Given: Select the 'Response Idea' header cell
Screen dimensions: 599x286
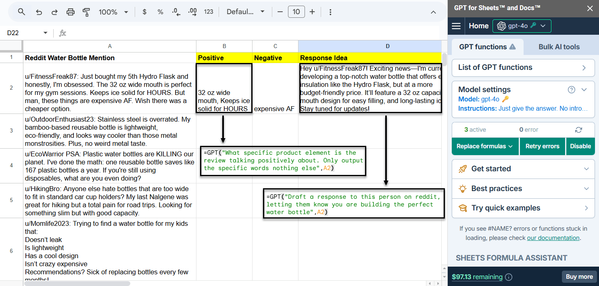Looking at the screenshot, I should (x=370, y=58).
